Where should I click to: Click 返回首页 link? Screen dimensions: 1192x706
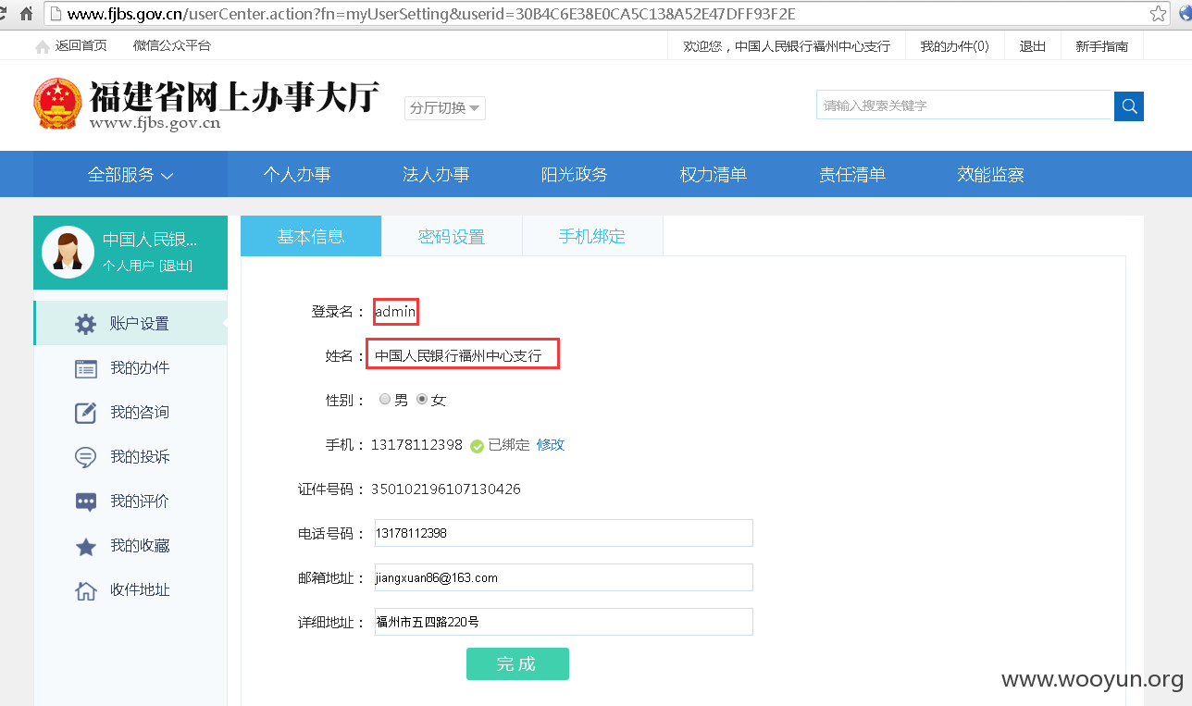pos(81,46)
